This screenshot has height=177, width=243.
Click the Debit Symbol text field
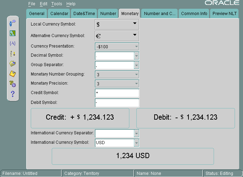point(117,103)
